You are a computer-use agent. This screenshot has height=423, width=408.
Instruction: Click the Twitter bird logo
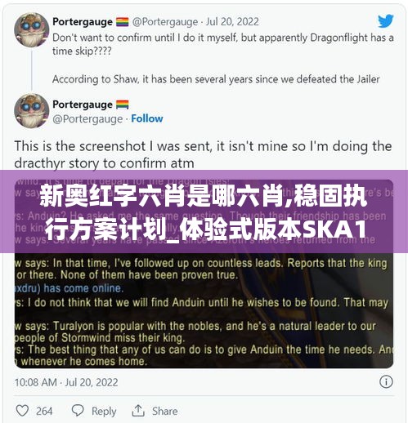[x=385, y=21]
